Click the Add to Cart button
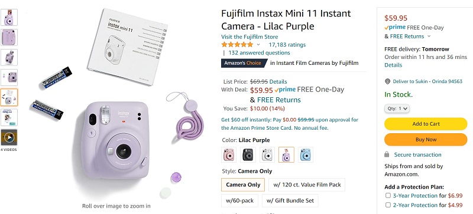Viewport: 473px width, 214px height. click(x=426, y=124)
